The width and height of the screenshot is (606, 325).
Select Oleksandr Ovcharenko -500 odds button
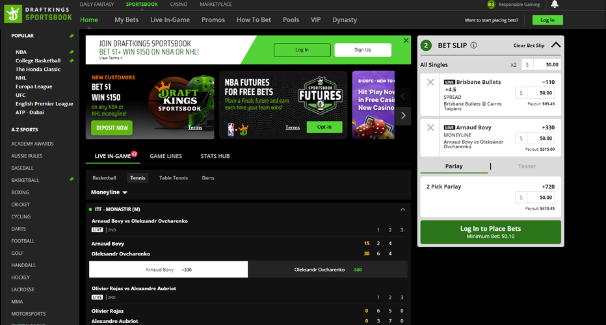coord(328,269)
